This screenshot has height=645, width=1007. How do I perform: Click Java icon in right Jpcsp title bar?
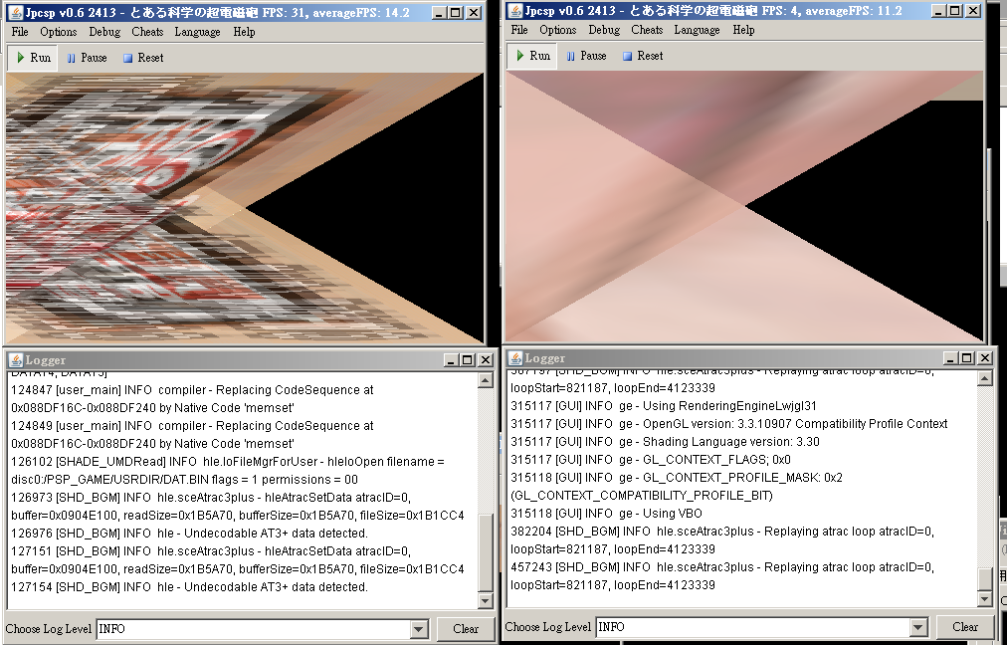[515, 10]
